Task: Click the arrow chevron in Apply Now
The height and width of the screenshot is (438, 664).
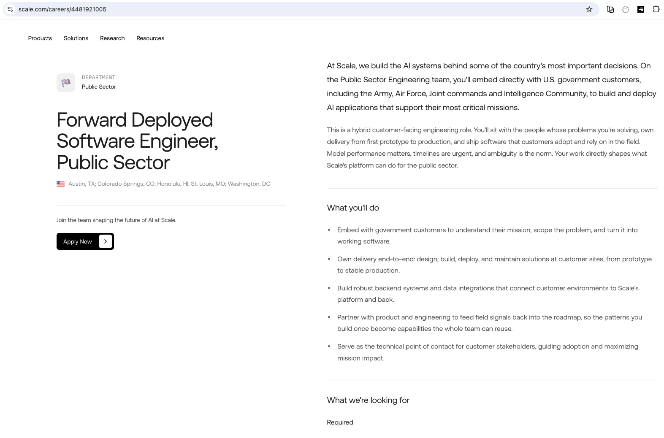Action: (x=106, y=241)
